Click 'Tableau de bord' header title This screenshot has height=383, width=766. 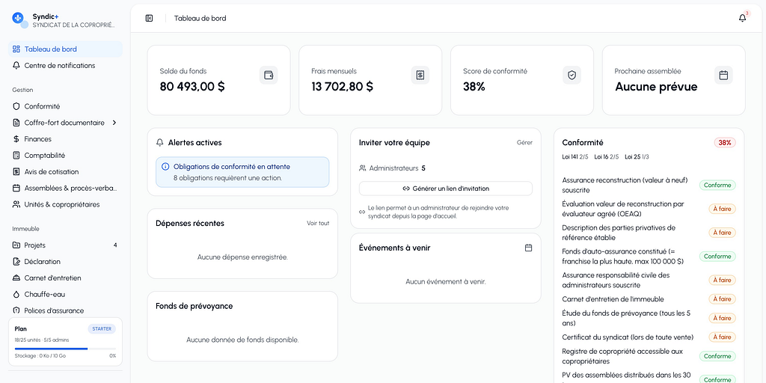[x=200, y=18]
